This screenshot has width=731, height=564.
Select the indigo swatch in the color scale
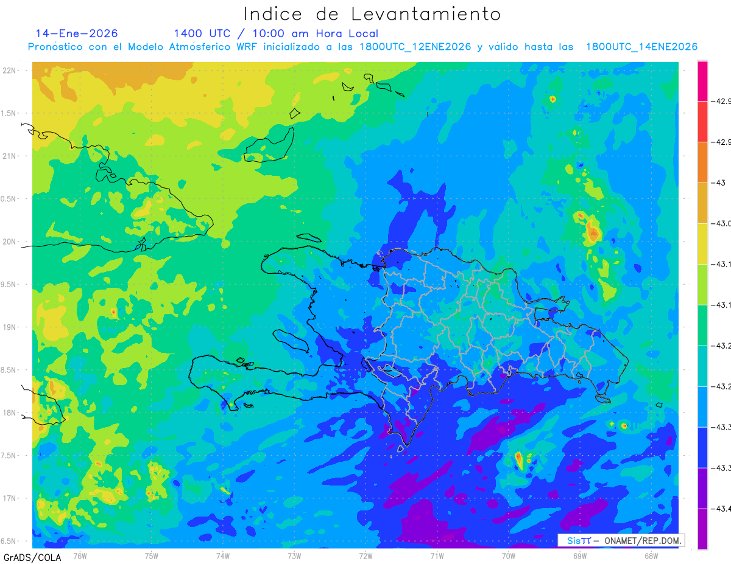[702, 488]
